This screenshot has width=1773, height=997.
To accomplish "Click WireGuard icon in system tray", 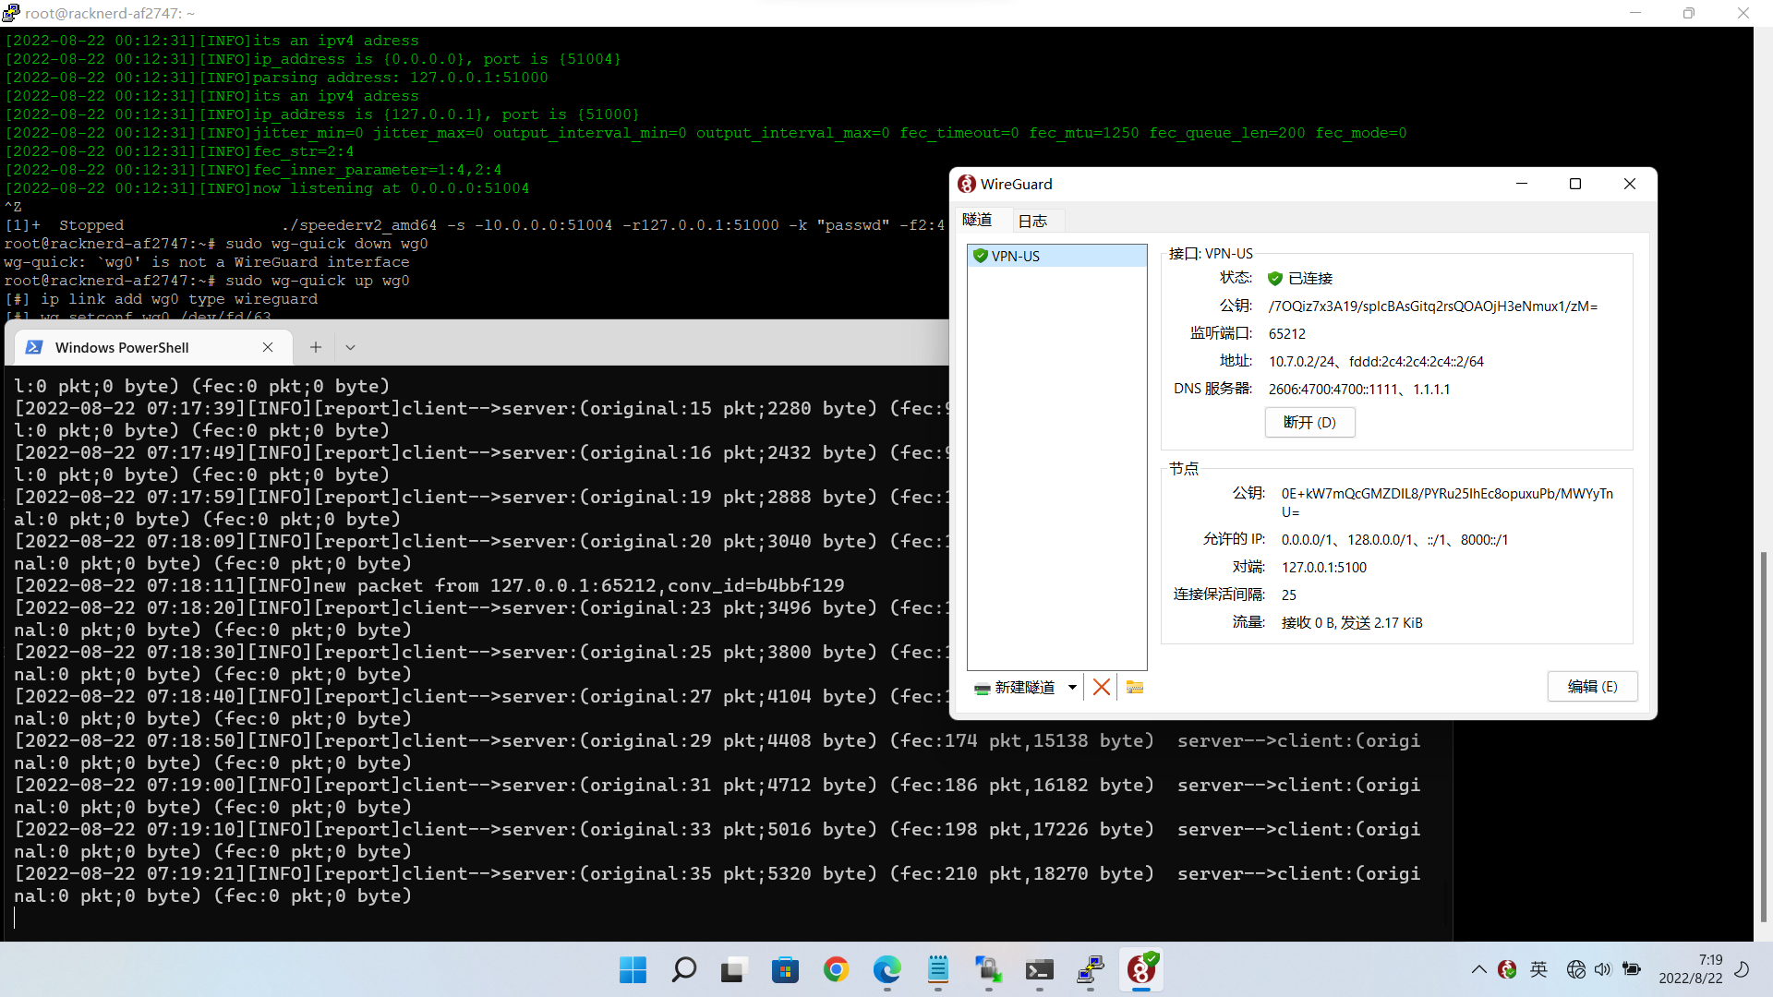I will tap(1507, 969).
